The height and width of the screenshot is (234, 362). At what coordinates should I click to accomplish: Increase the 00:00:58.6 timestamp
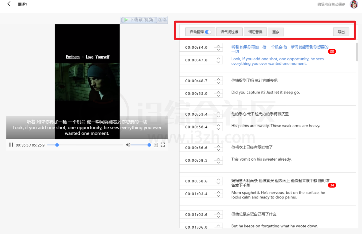point(219,179)
